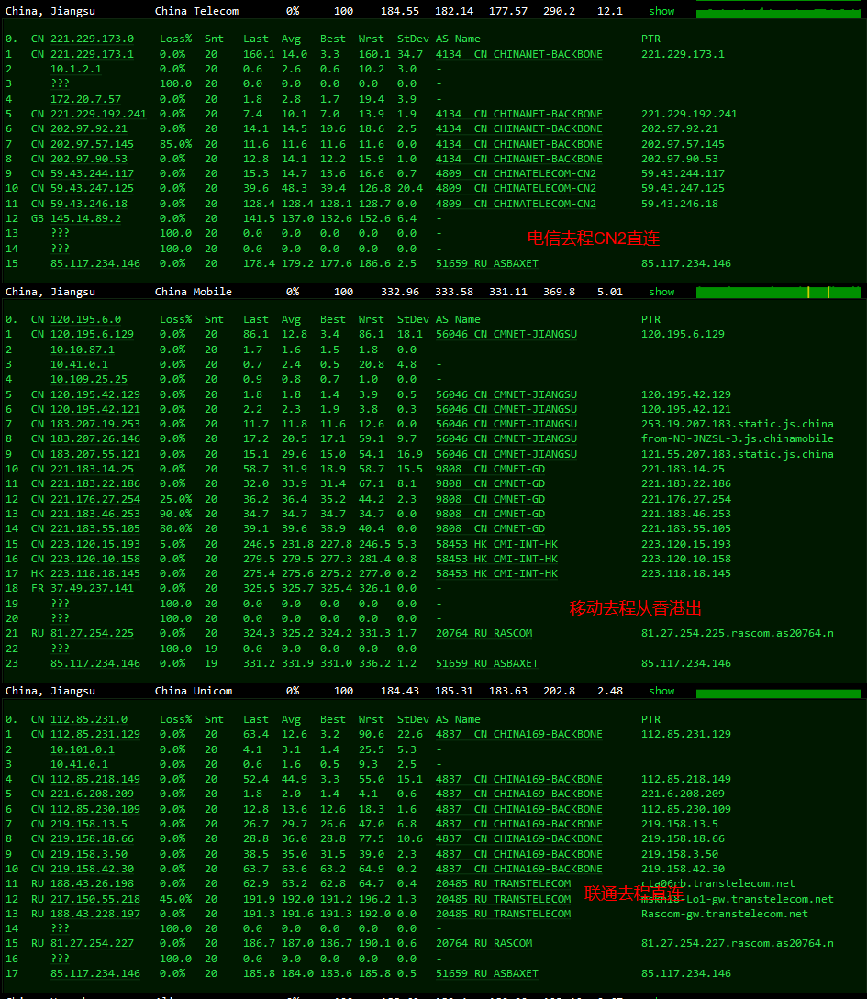Click FR country code beside 37.49.237.141
This screenshot has height=999, width=867.
coord(38,588)
